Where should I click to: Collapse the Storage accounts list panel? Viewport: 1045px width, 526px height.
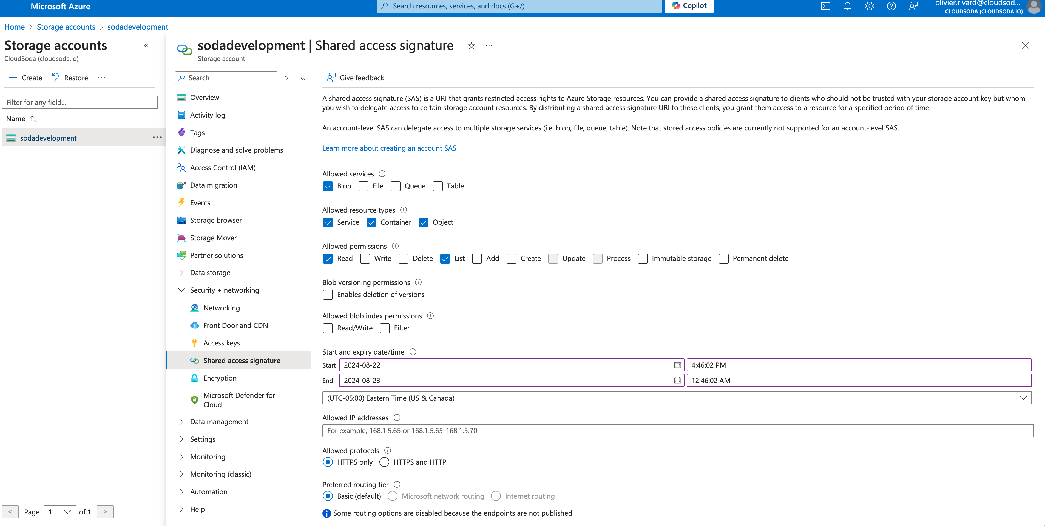pos(146,45)
